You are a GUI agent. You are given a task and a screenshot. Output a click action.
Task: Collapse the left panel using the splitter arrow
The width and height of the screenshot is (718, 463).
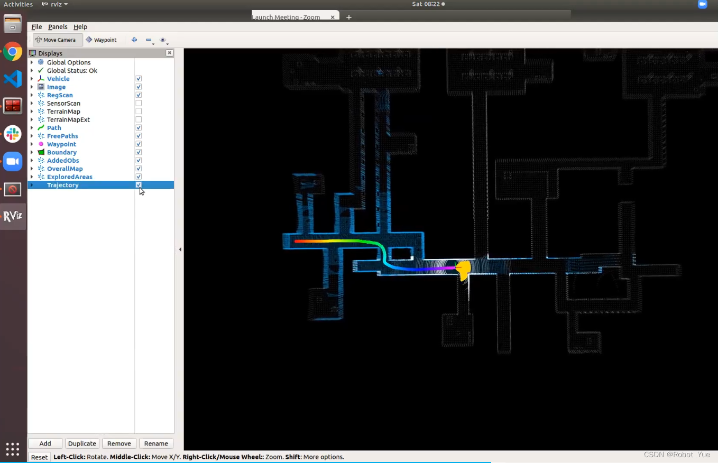[180, 249]
